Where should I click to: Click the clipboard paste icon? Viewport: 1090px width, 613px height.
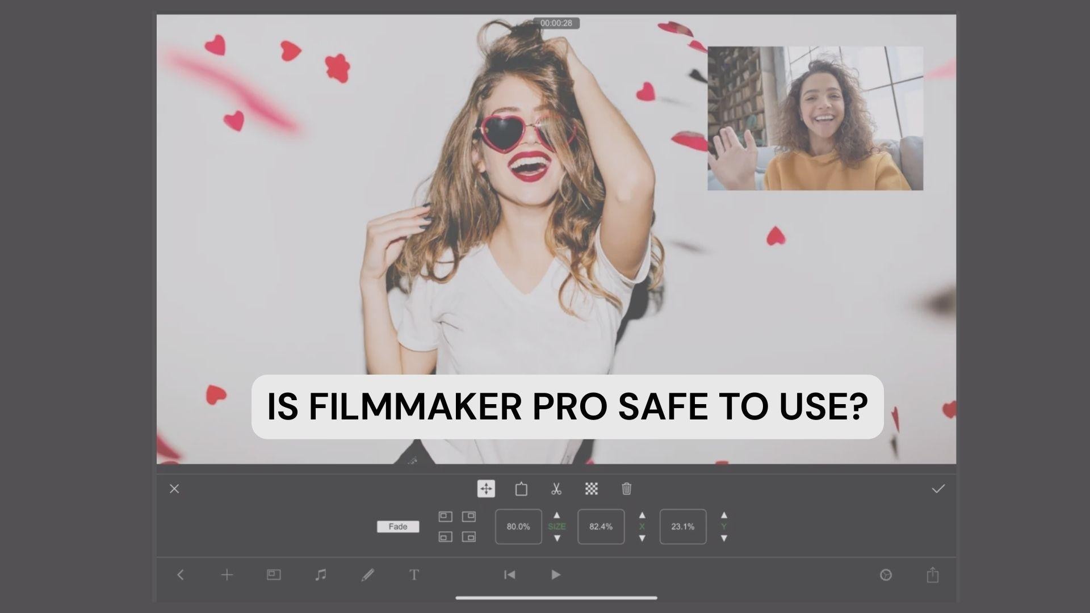[x=520, y=489]
